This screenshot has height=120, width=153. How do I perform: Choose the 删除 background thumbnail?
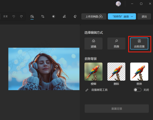click(x=116, y=71)
